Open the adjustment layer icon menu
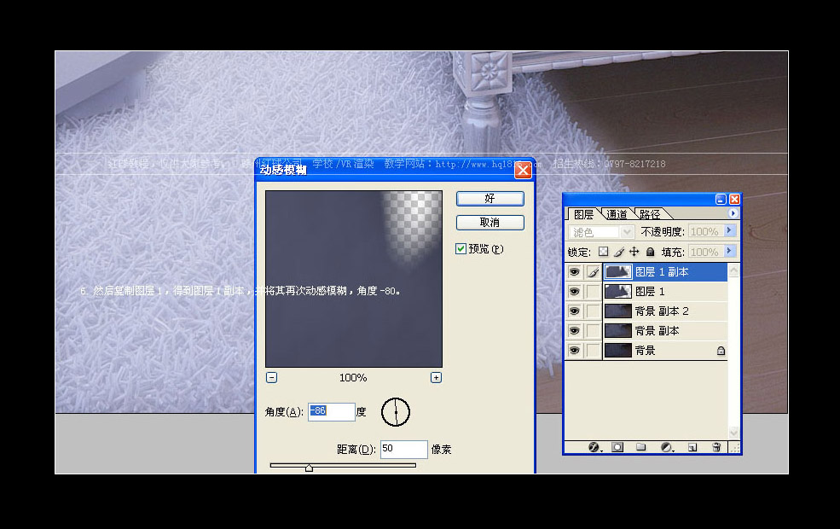 pyautogui.click(x=667, y=447)
